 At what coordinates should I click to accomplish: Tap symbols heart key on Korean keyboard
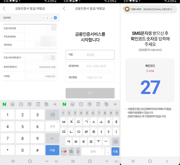(64, 152)
